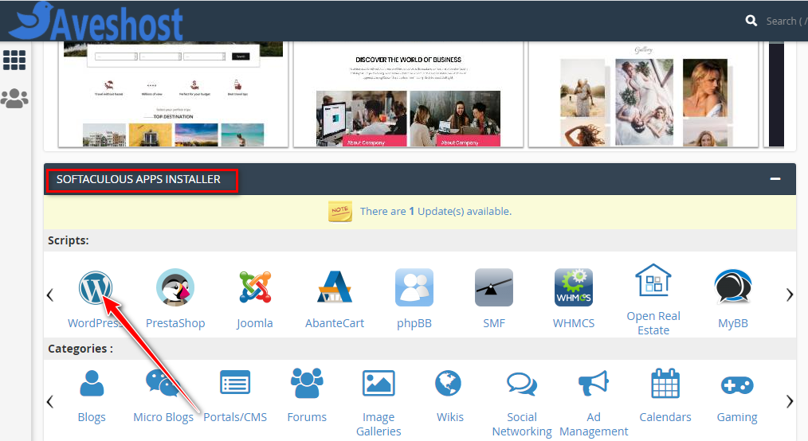808x441 pixels.
Task: Click the Softaculous Apps Installer heading
Action: point(138,179)
